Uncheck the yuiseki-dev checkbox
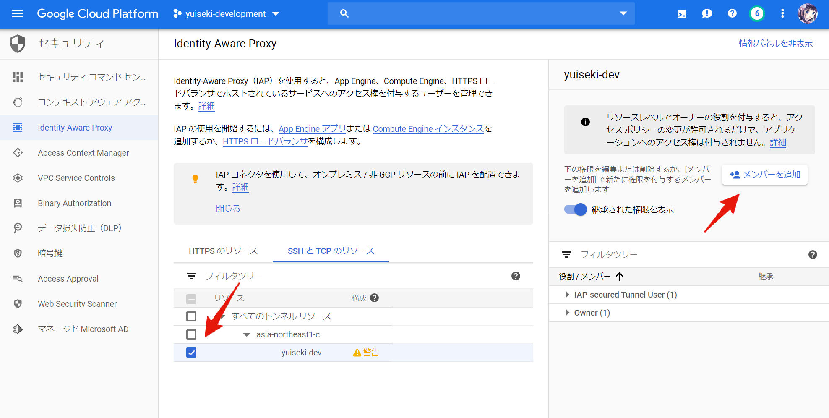 [191, 353]
